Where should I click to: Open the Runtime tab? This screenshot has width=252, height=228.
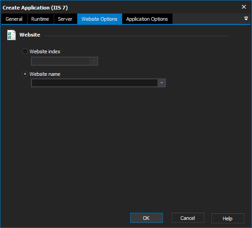point(40,19)
